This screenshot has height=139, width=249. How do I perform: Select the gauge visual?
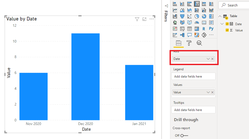coord(197,23)
